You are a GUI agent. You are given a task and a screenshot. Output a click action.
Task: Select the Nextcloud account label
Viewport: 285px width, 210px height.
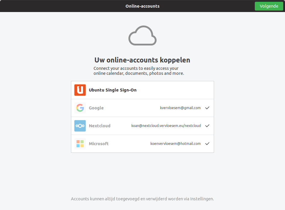(x=100, y=126)
